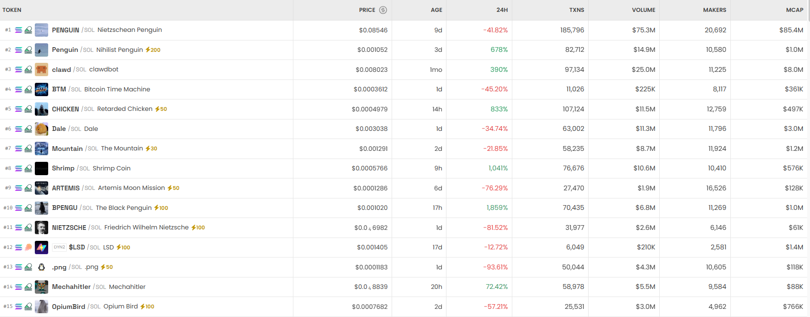The height and width of the screenshot is (317, 810).
Task: Sort the table by 24H change
Action: 502,10
